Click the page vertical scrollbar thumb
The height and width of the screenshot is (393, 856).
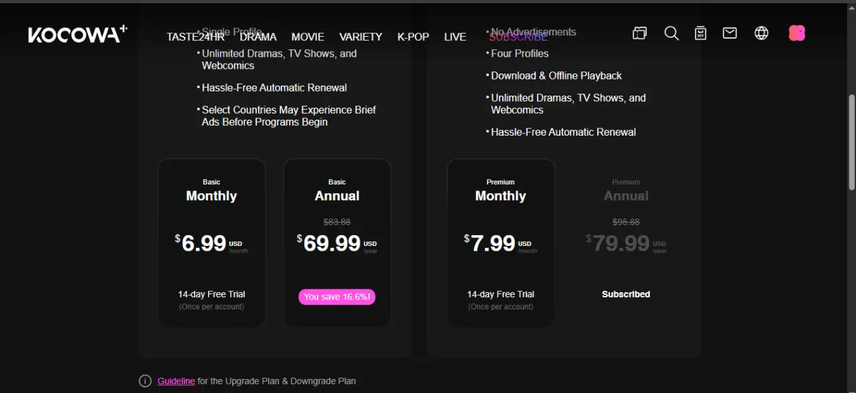[x=851, y=142]
